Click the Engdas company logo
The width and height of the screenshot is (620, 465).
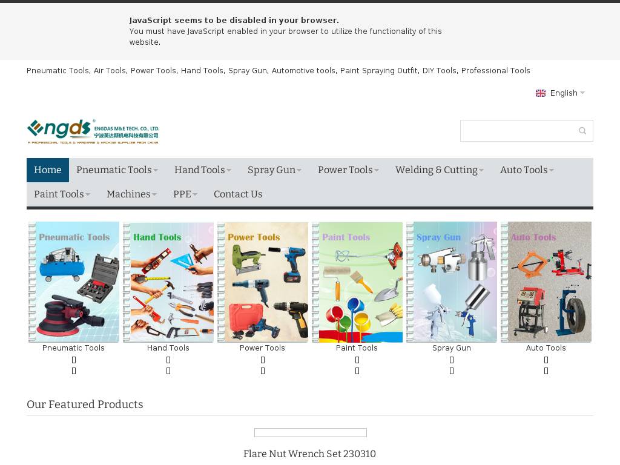pyautogui.click(x=93, y=131)
